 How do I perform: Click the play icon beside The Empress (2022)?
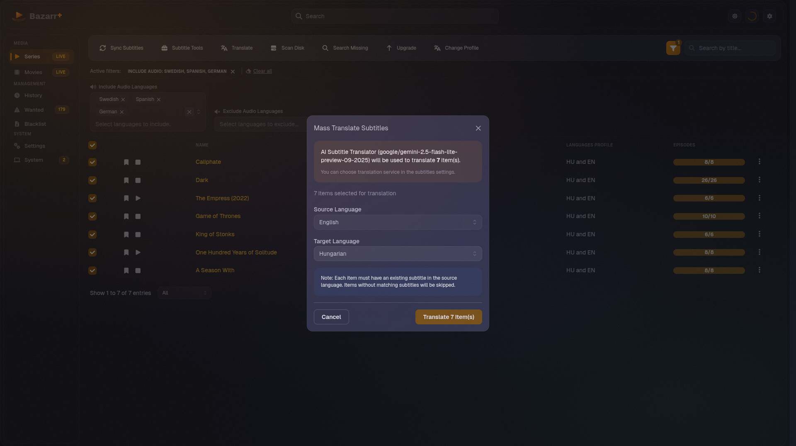(x=138, y=199)
